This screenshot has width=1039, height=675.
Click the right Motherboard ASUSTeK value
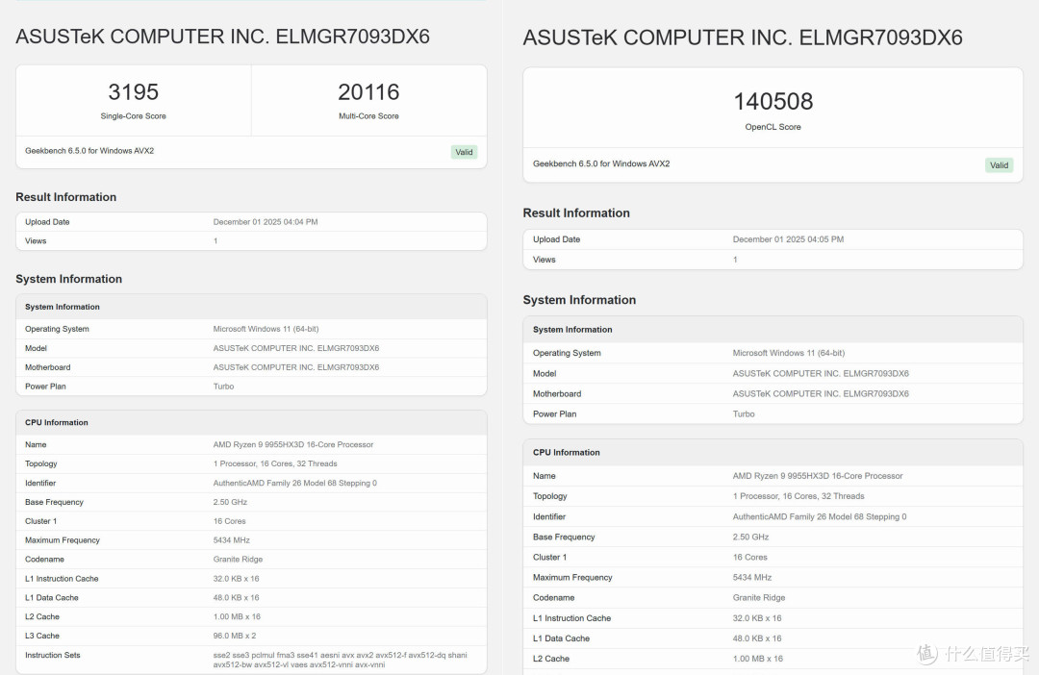[x=821, y=393]
